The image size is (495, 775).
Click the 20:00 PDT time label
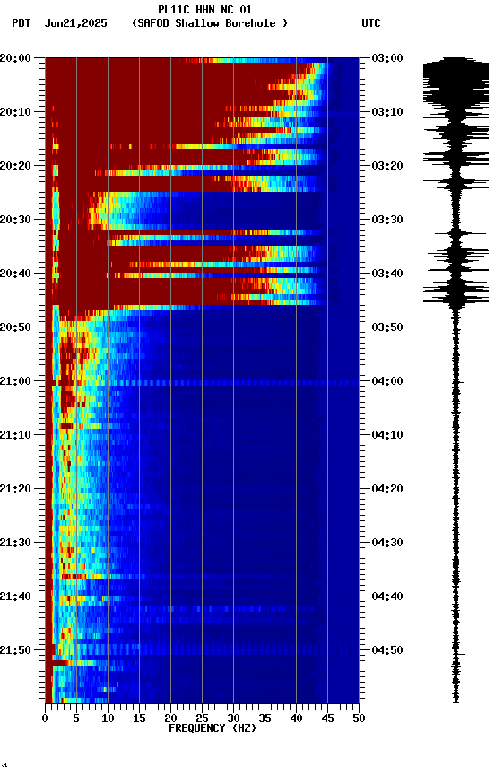(15, 58)
